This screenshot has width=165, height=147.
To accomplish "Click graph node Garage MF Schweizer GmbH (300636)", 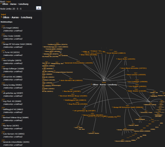I will pos(128,107).
